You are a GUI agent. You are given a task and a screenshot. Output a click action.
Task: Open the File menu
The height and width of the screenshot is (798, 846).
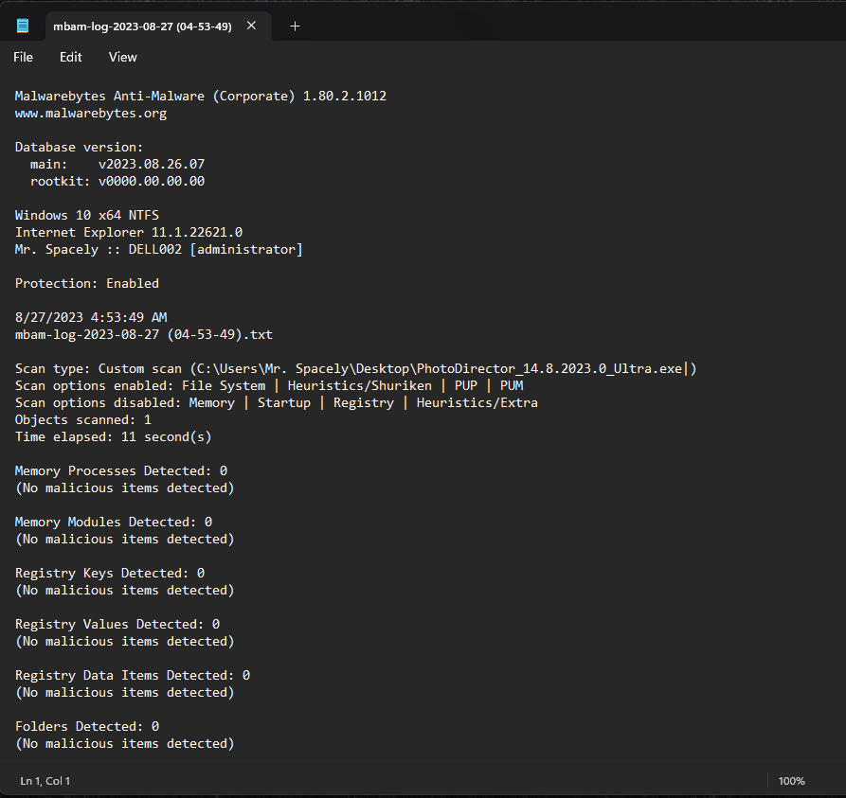(x=23, y=57)
